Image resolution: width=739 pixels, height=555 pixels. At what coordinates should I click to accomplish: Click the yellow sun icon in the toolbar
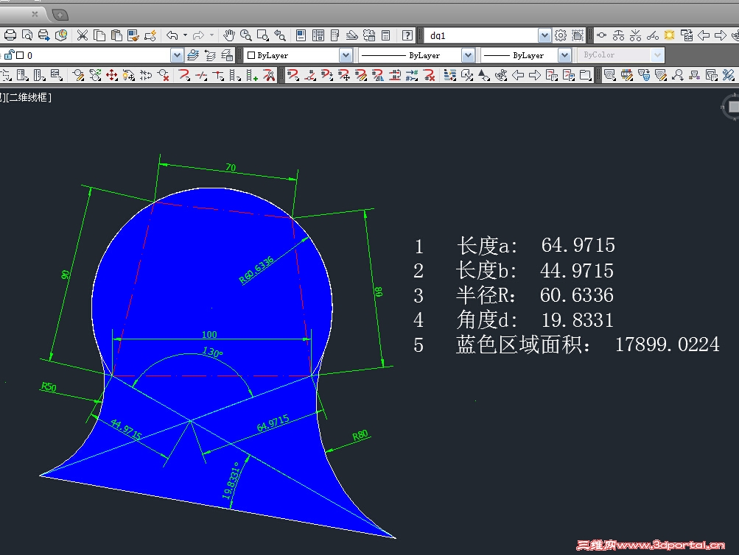[x=669, y=35]
